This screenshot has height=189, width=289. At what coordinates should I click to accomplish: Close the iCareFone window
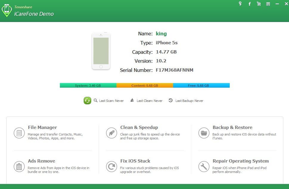[286, 4]
